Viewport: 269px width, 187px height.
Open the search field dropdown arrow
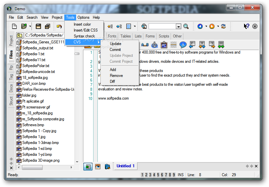178,27
